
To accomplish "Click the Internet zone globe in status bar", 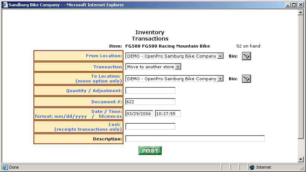I will [252, 167].
